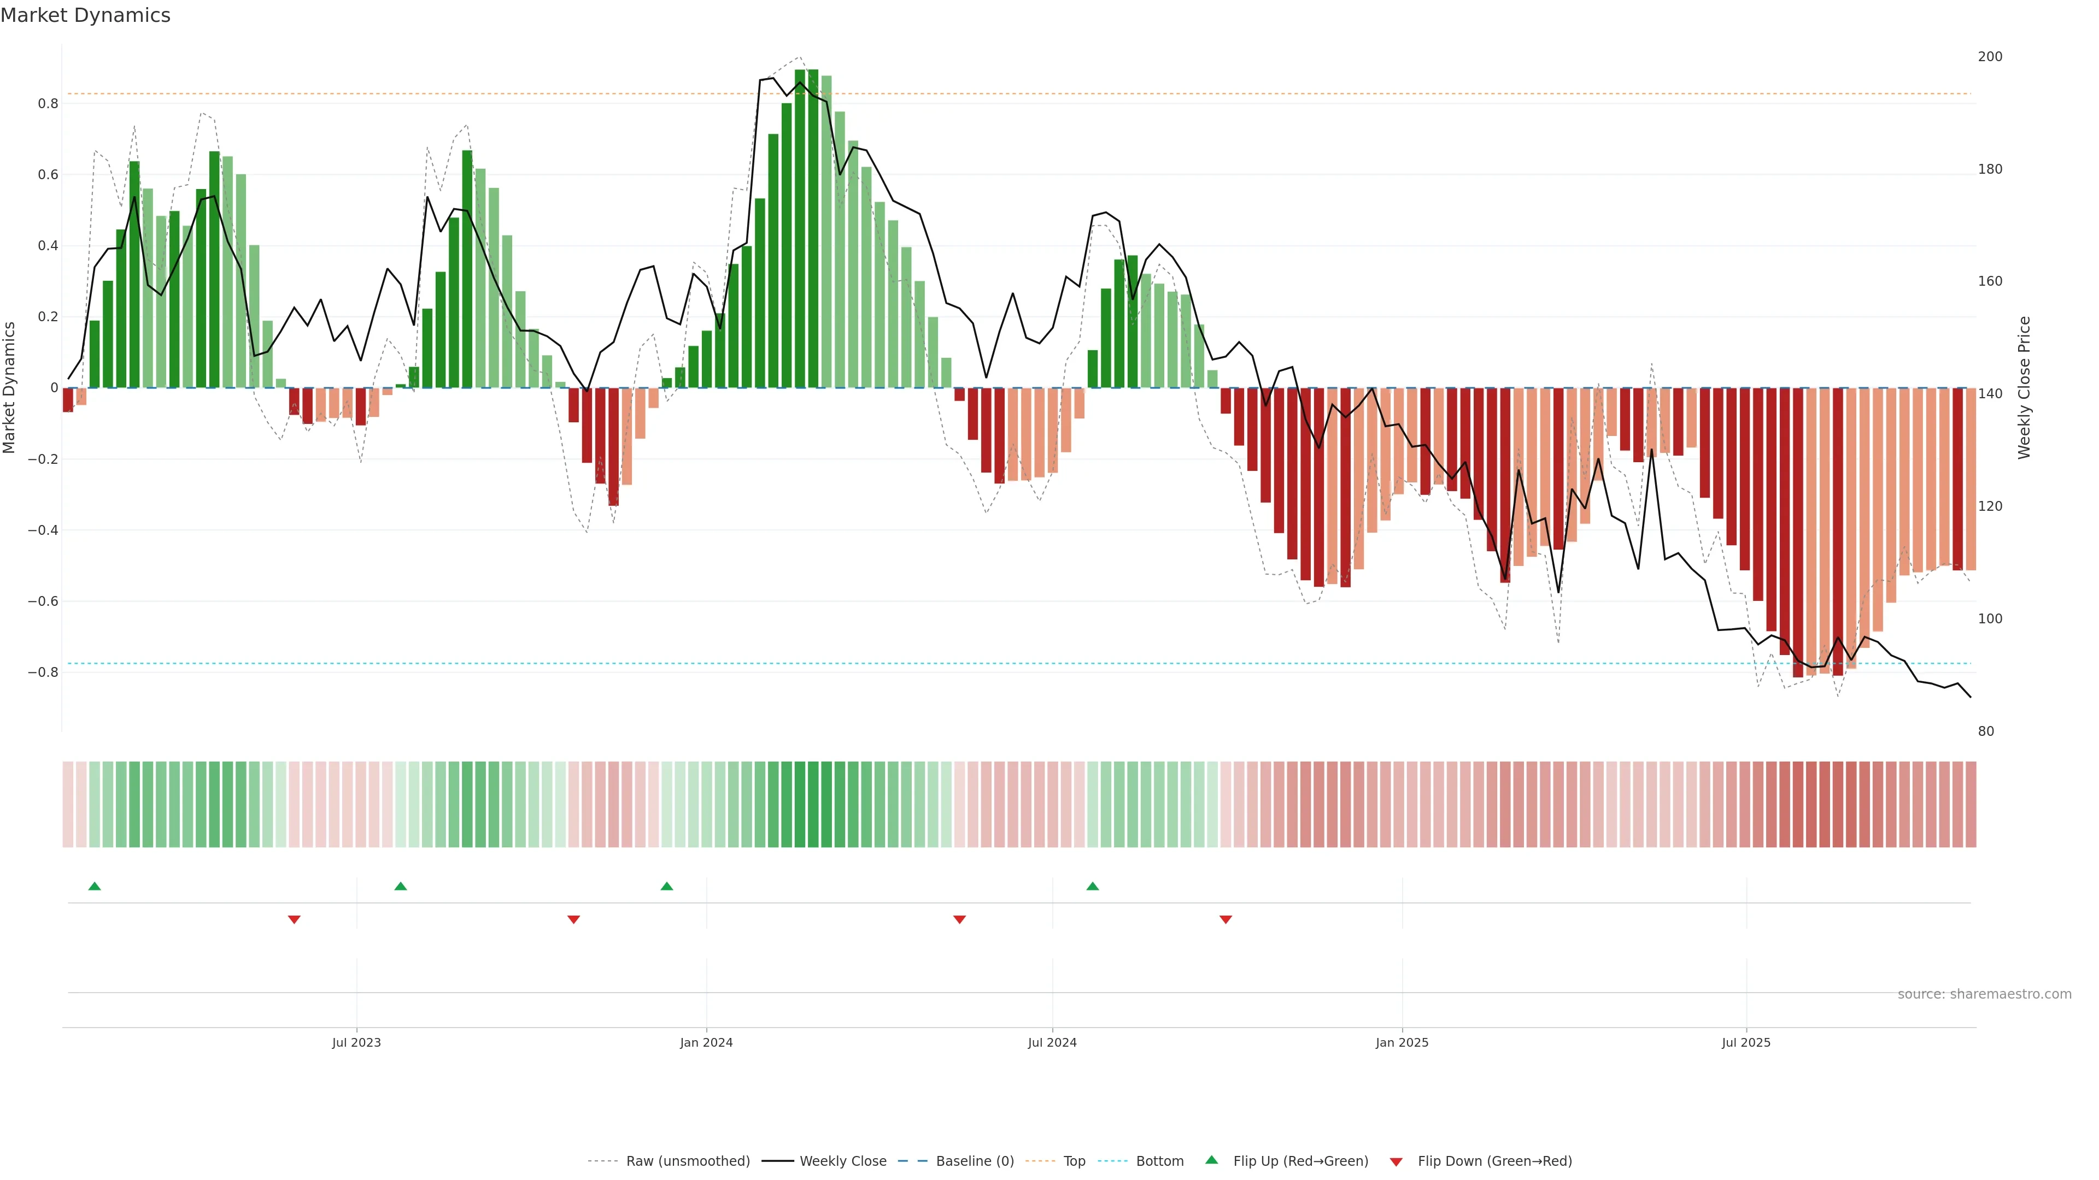Click the Flip Down triangle just before Jul 2024
The height and width of the screenshot is (1180, 2099).
coord(959,919)
